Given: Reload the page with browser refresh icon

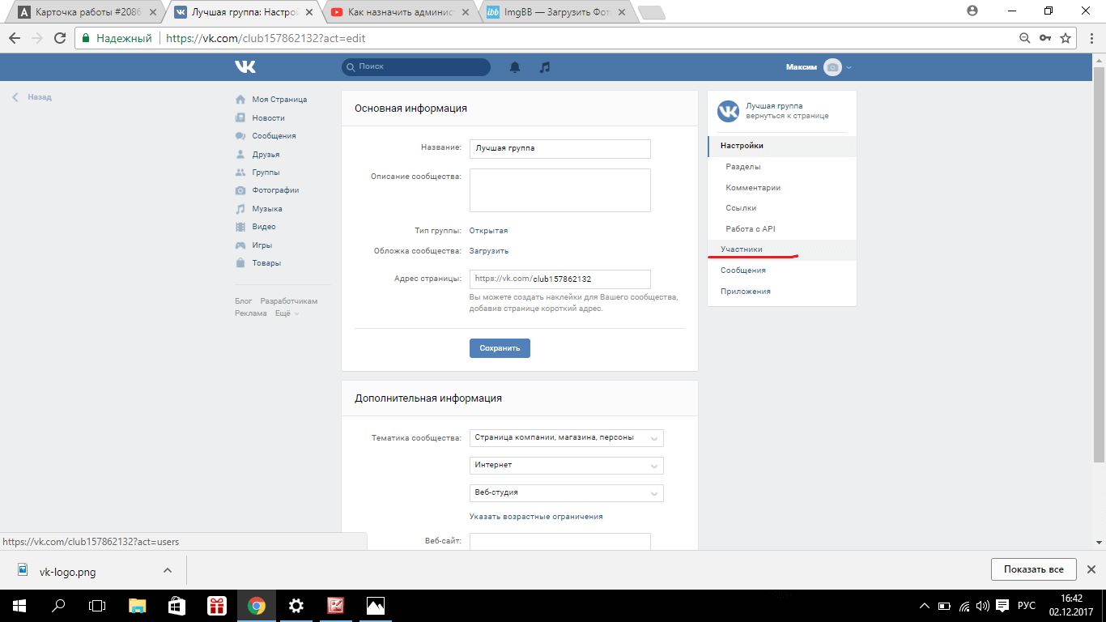Looking at the screenshot, I should pos(60,38).
